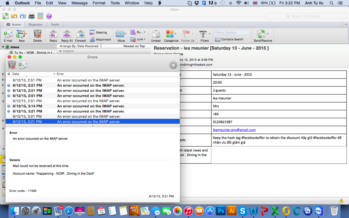The height and width of the screenshot is (218, 349).
Task: Click the read-status dot column header
Action: (9, 74)
